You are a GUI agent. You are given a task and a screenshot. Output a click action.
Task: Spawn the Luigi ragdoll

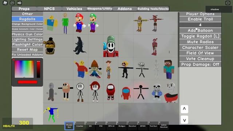point(93,23)
